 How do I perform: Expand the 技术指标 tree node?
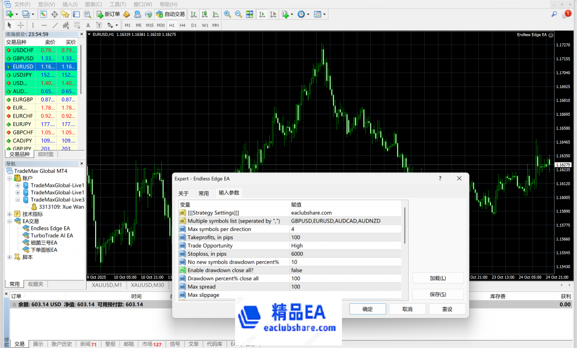coord(10,214)
